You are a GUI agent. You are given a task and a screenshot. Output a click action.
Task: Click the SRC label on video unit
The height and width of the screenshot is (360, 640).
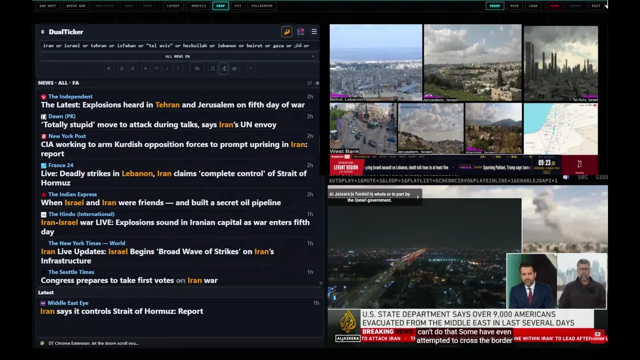pos(582,177)
